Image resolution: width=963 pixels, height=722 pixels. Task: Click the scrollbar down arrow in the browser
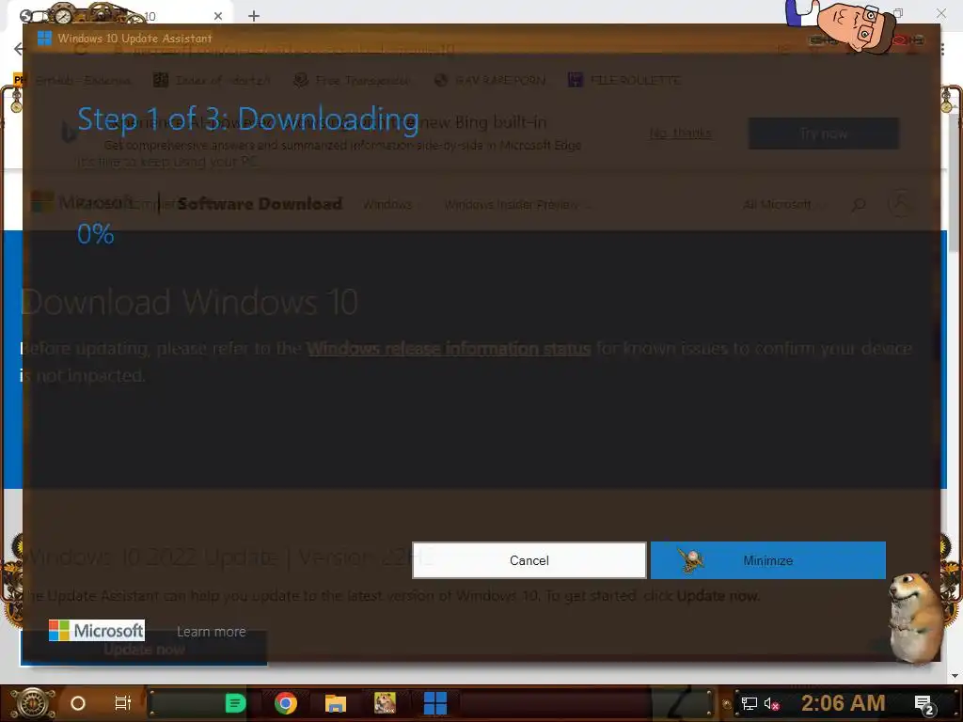[954, 676]
